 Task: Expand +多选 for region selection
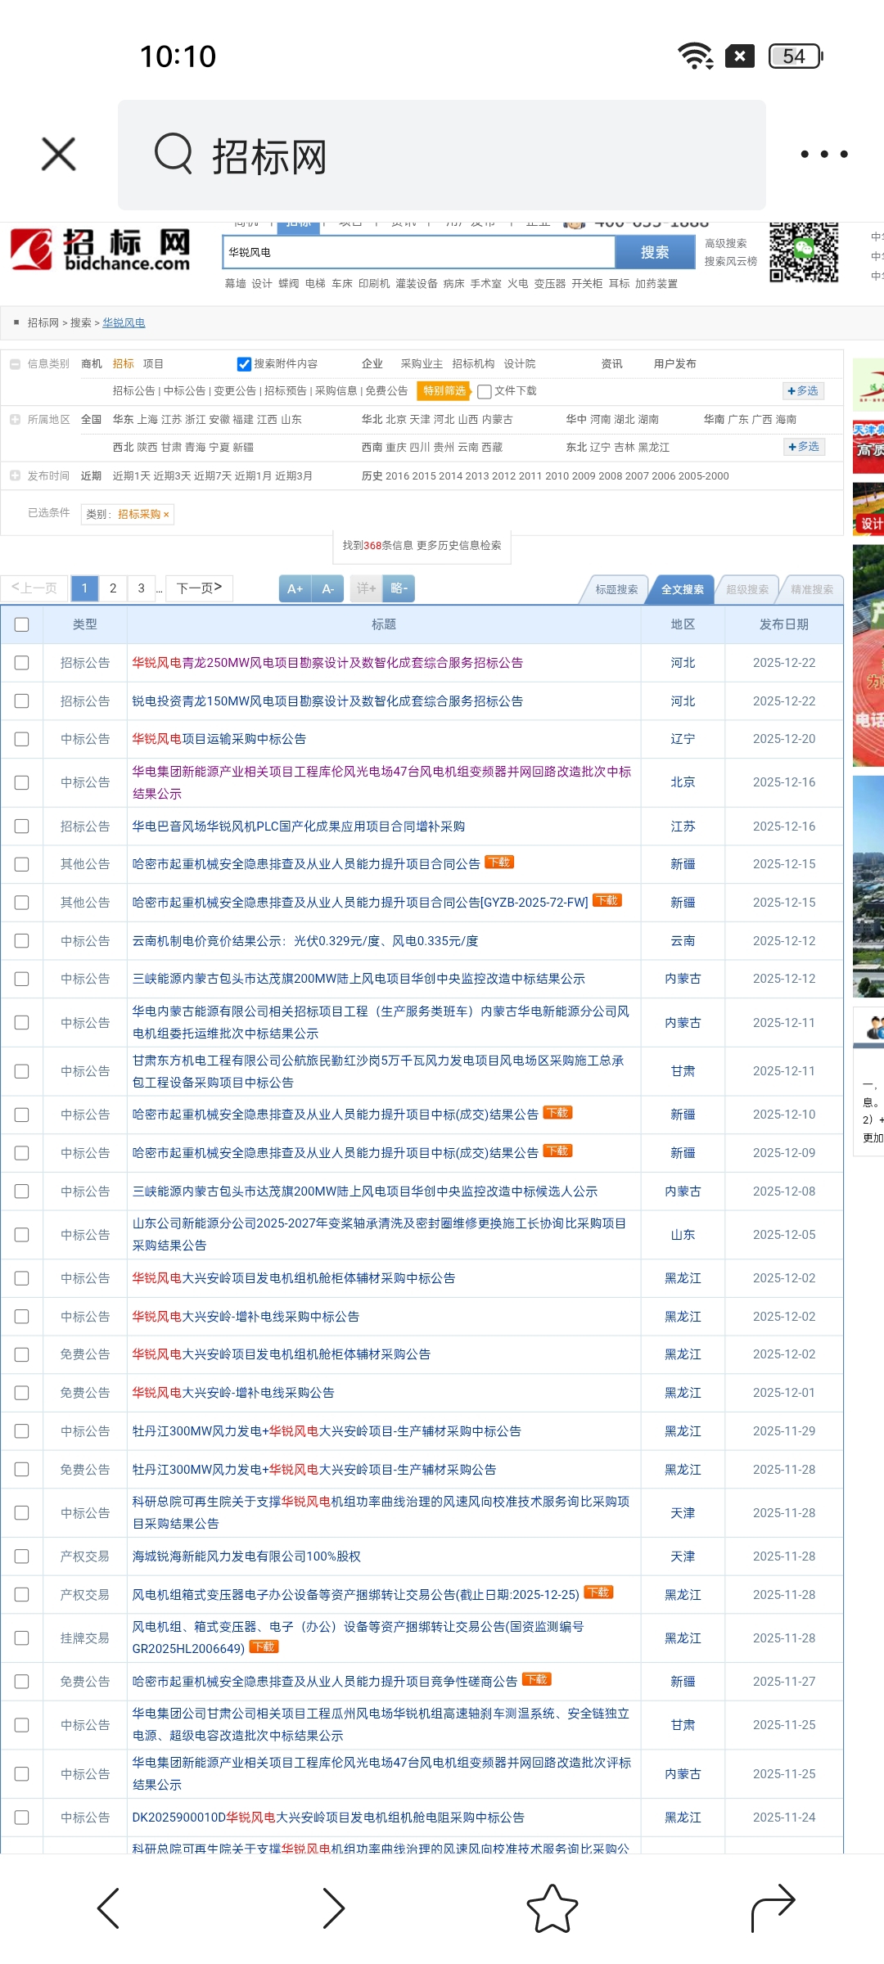pos(803,447)
